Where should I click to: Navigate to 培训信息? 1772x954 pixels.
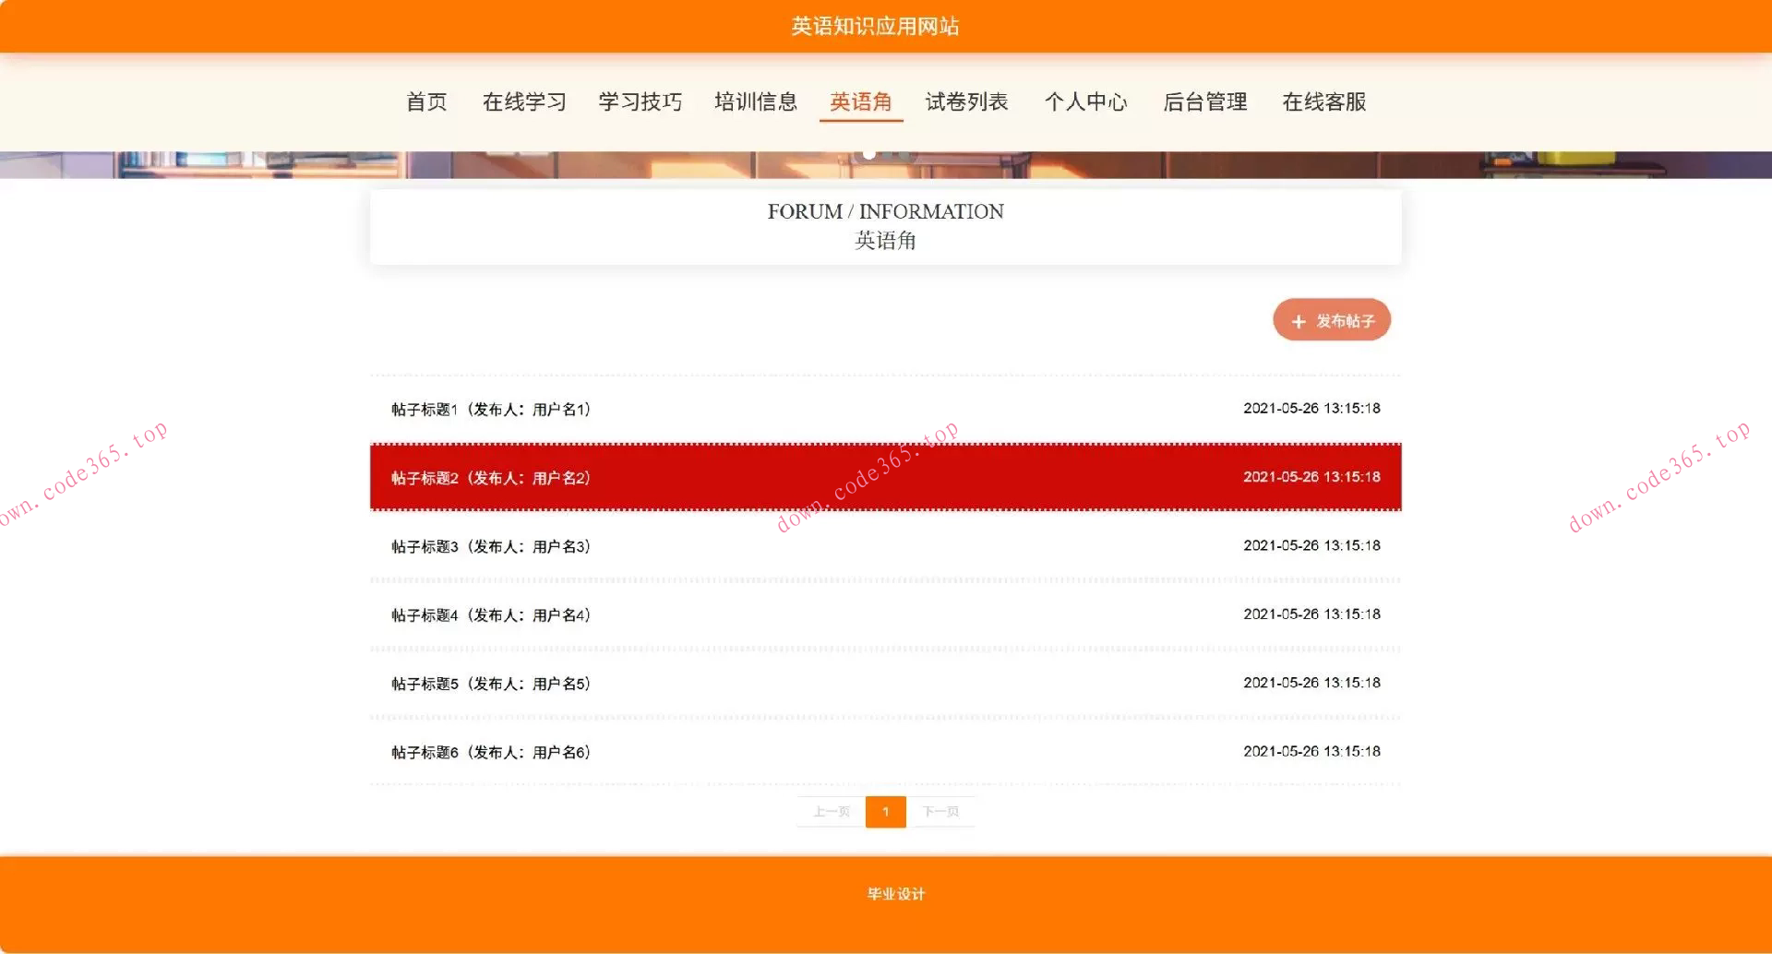(x=756, y=102)
